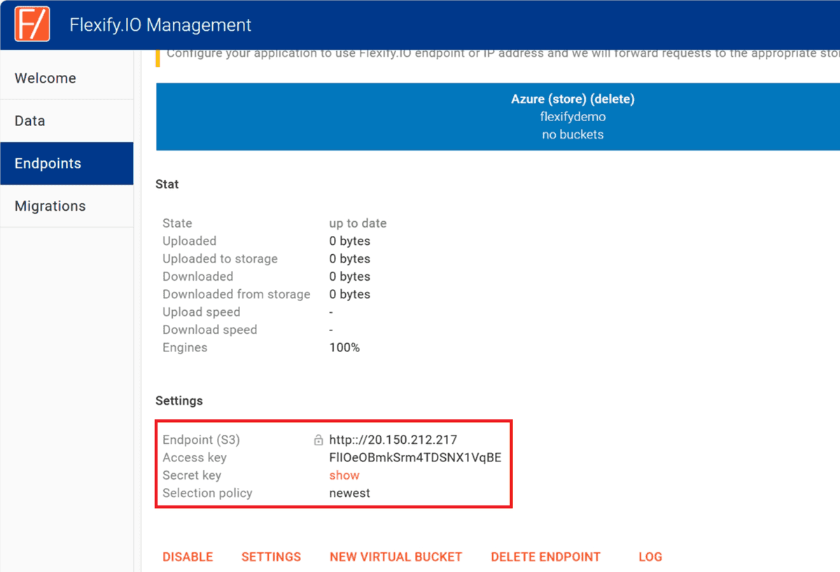The image size is (840, 572).
Task: View the endpoint LOG
Action: [x=650, y=557]
